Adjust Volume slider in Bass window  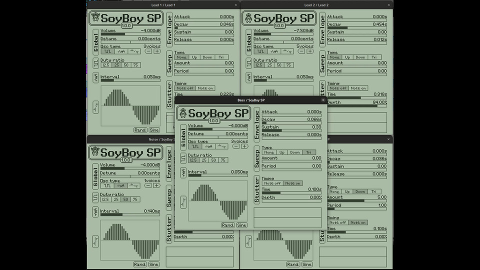[x=218, y=129]
